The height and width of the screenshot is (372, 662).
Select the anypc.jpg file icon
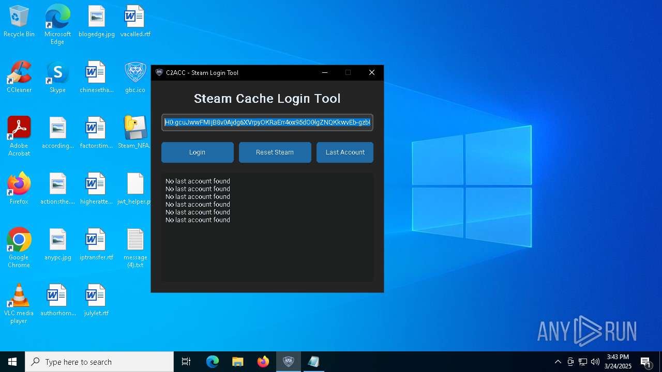coord(57,245)
